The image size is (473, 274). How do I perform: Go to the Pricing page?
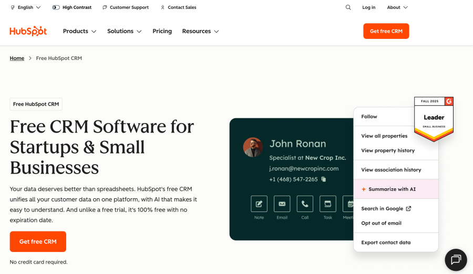(x=162, y=31)
